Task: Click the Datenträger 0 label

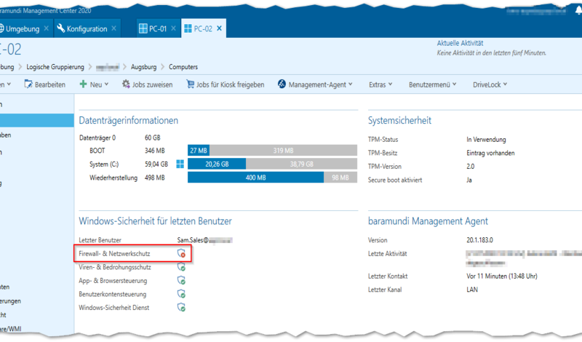Action: point(97,138)
